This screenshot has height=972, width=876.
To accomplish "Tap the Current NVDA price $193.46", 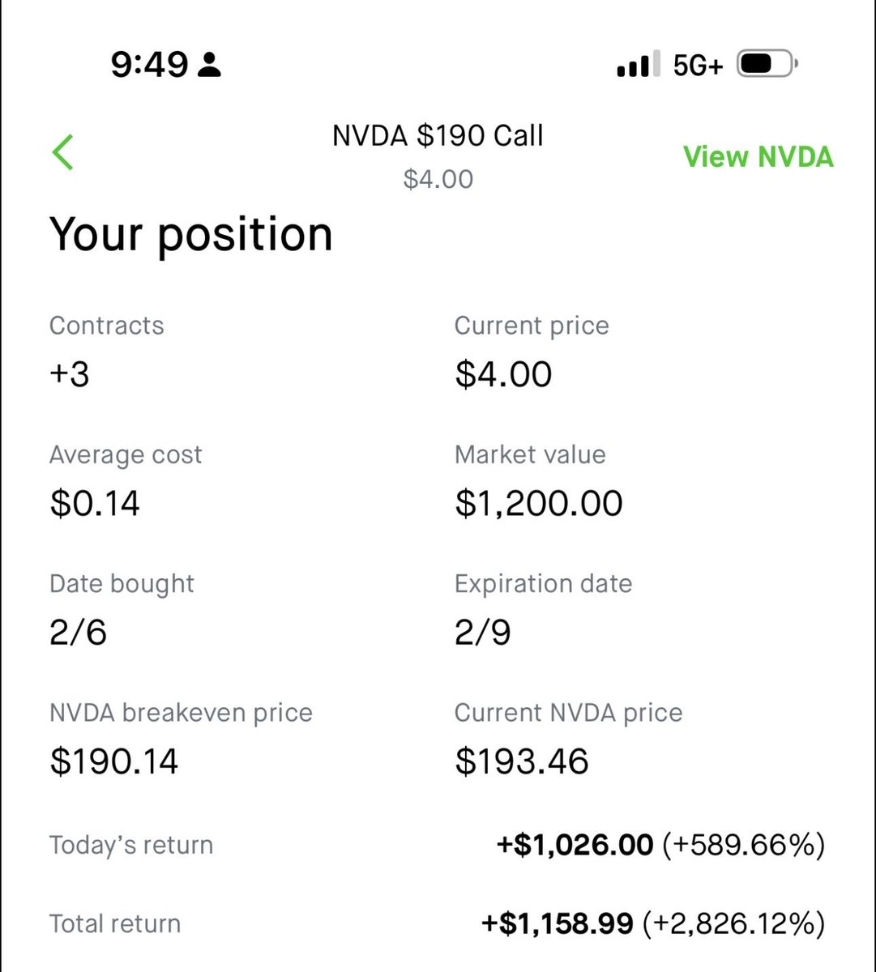I will 522,761.
